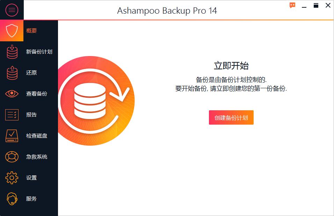The width and height of the screenshot is (334, 216).
Task: Minimize the Ashampoo Backup Pro window
Action: point(304,5)
